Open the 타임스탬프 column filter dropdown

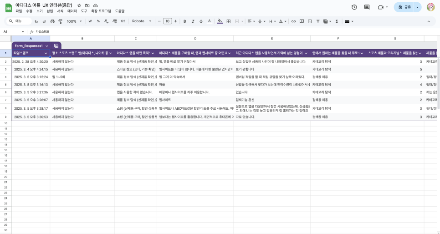46,53
